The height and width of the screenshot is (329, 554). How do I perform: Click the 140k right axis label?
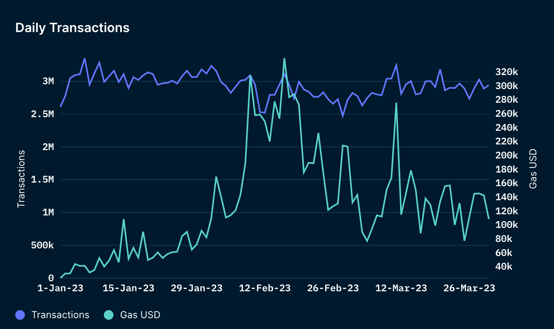[x=507, y=197]
